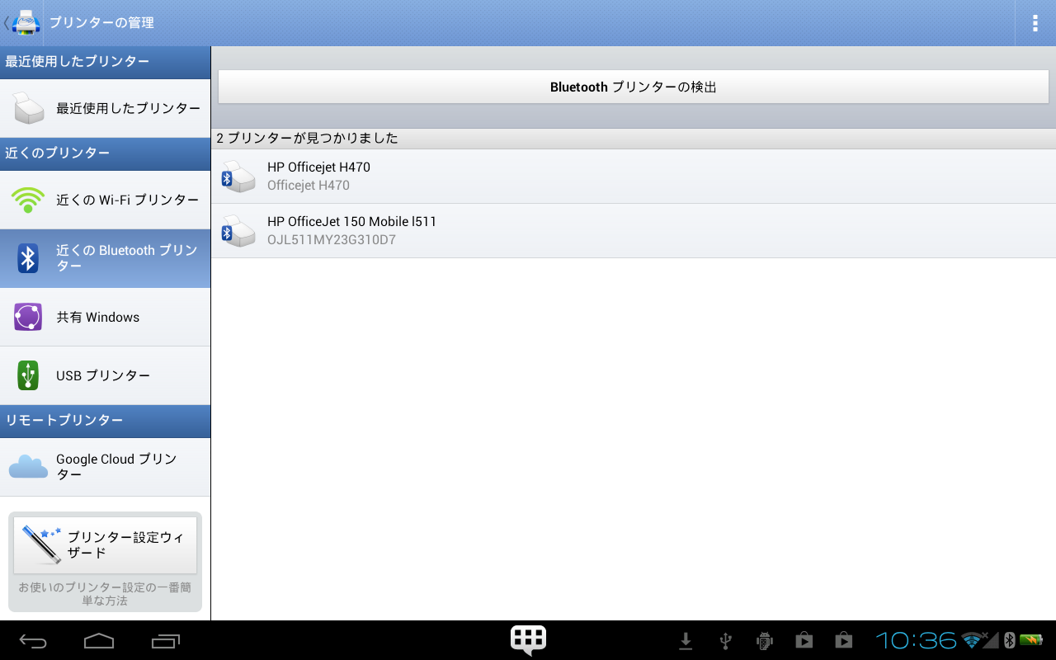The width and height of the screenshot is (1056, 660).
Task: Click the Bluetooth printer icon beside OfficeJet 150 Mobile
Action: [x=238, y=231]
